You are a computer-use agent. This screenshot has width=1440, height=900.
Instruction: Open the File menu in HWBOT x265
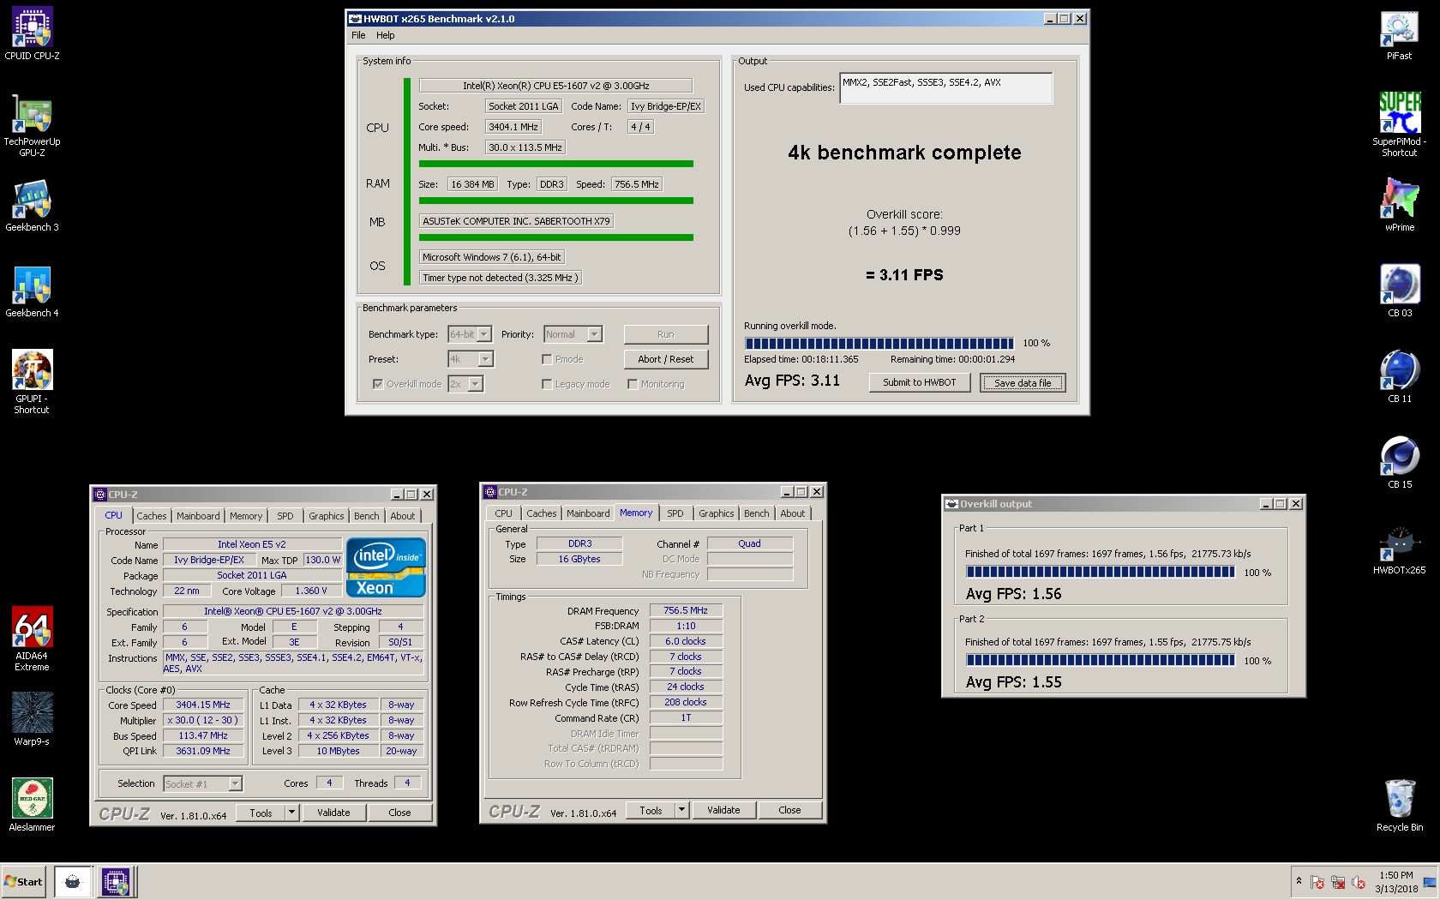(x=358, y=35)
